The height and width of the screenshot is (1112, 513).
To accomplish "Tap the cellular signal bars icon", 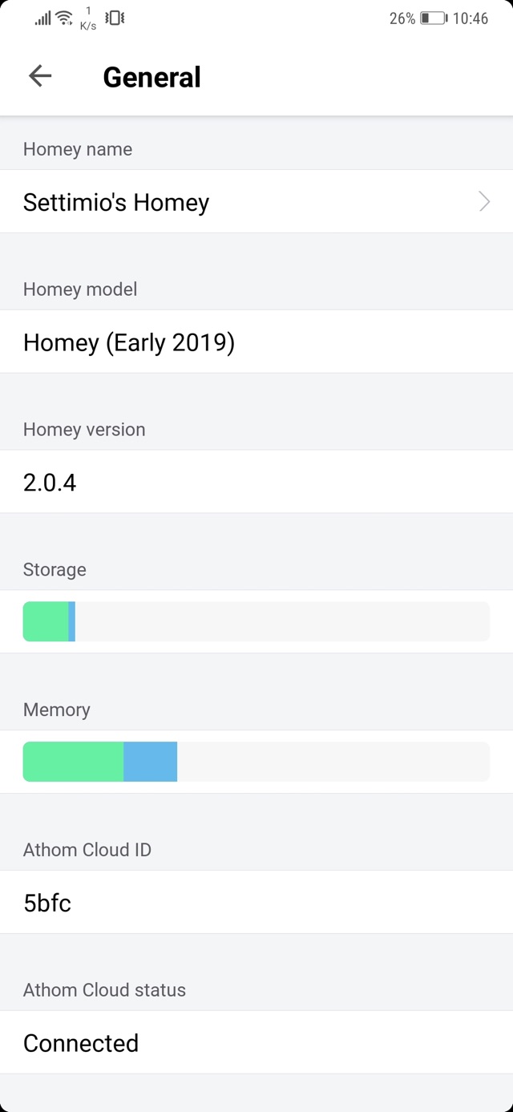I will [42, 18].
